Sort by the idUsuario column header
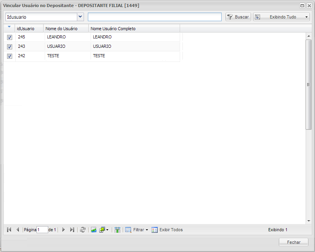This screenshot has height=252, width=315. (x=29, y=29)
